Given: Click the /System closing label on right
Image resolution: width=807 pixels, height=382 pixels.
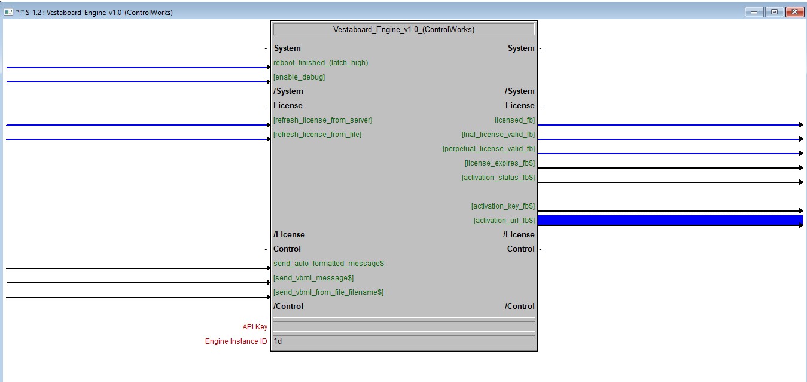Looking at the screenshot, I should pos(520,91).
